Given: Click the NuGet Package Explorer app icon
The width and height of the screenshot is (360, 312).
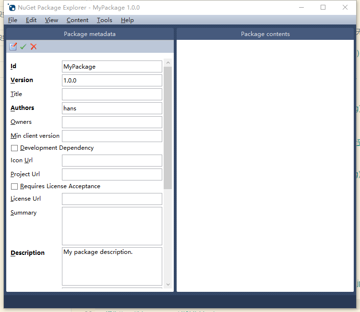Looking at the screenshot, I should (x=12, y=7).
